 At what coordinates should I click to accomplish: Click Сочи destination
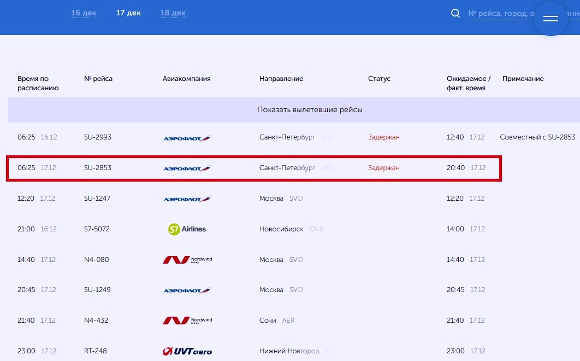point(268,321)
